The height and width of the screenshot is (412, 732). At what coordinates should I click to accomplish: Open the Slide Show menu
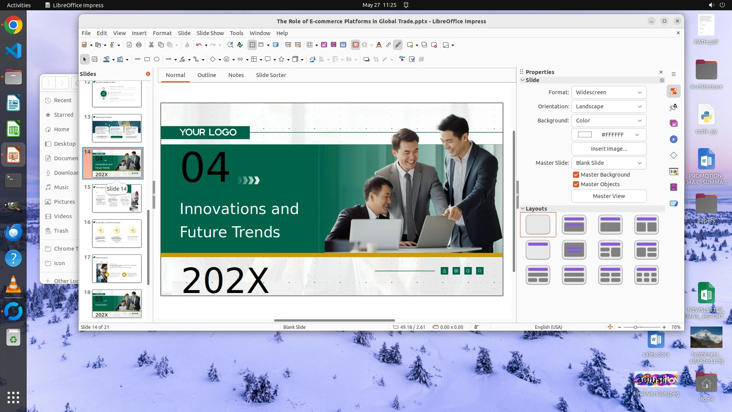pos(210,33)
